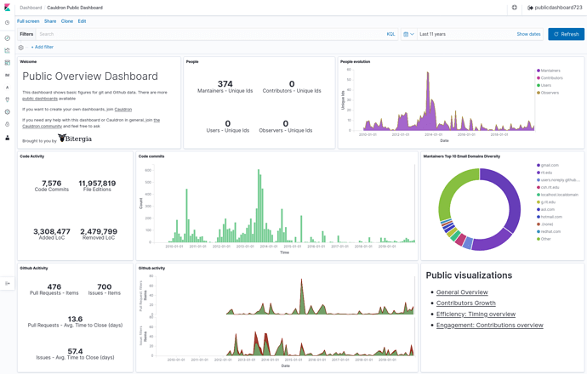Image resolution: width=587 pixels, height=374 pixels.
Task: Toggle Users series in People evolution legend
Action: point(544,86)
